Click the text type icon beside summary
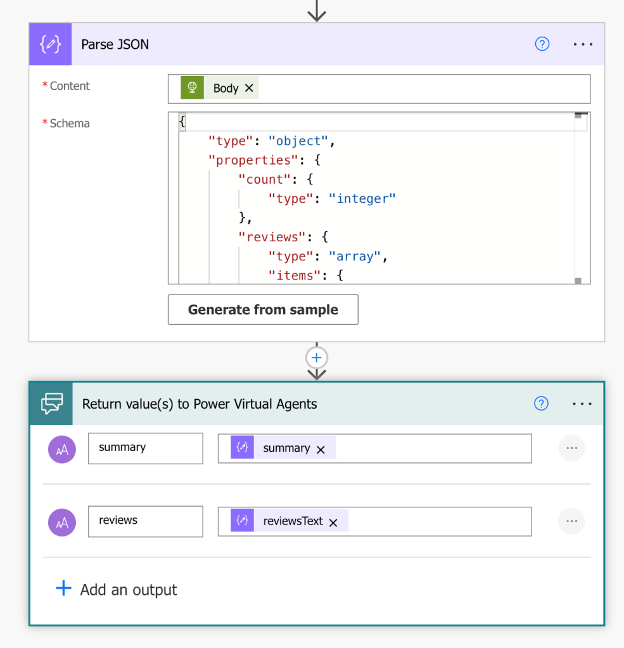 62,449
